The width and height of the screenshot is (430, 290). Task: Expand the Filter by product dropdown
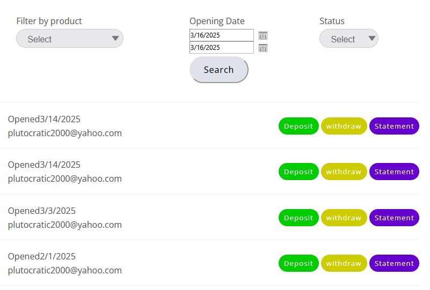(70, 39)
